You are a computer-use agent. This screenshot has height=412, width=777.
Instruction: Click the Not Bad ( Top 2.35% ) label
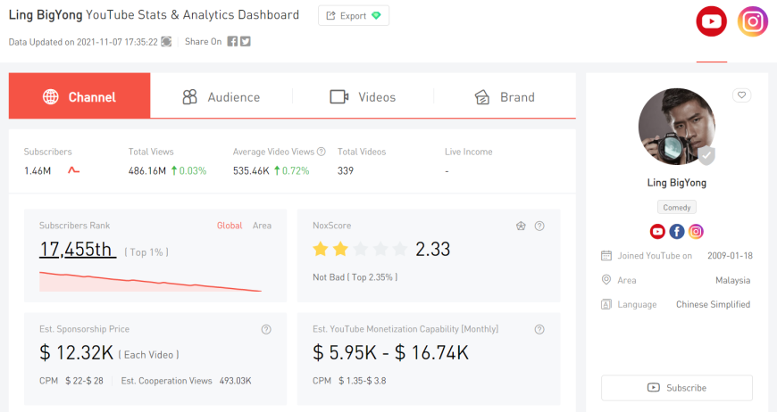[355, 277]
